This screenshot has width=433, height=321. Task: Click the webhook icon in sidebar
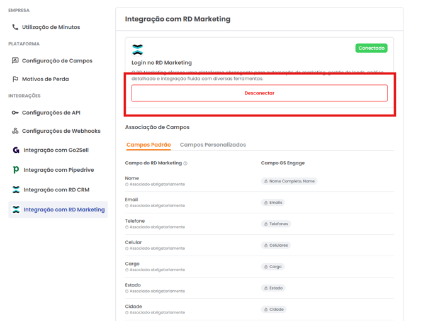pyautogui.click(x=15, y=131)
